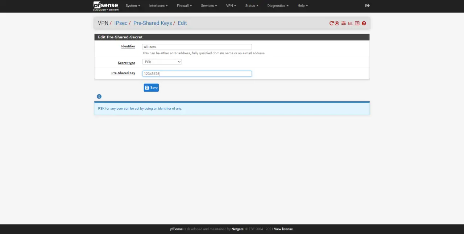This screenshot has height=234, width=464.
Task: Open the Interfaces menu
Action: [x=158, y=6]
